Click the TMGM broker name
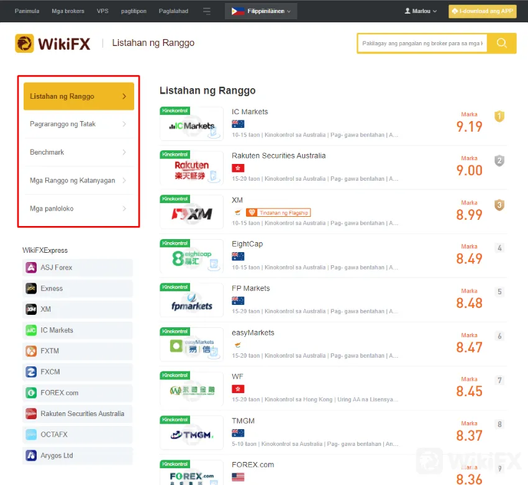The width and height of the screenshot is (528, 485). 243,421
